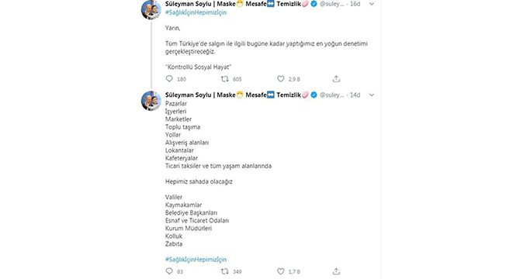Image resolution: width=520 pixels, height=279 pixels.
Task: Like the tweet with 2,9 B likes
Action: [280, 79]
